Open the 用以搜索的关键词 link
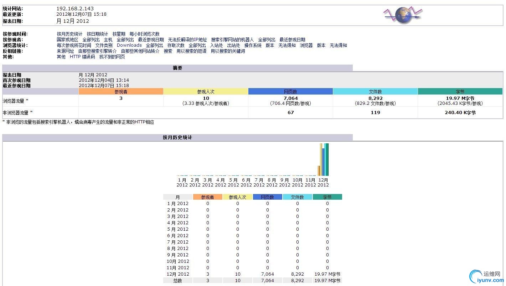This screenshot has height=286, width=506. tap(228, 51)
